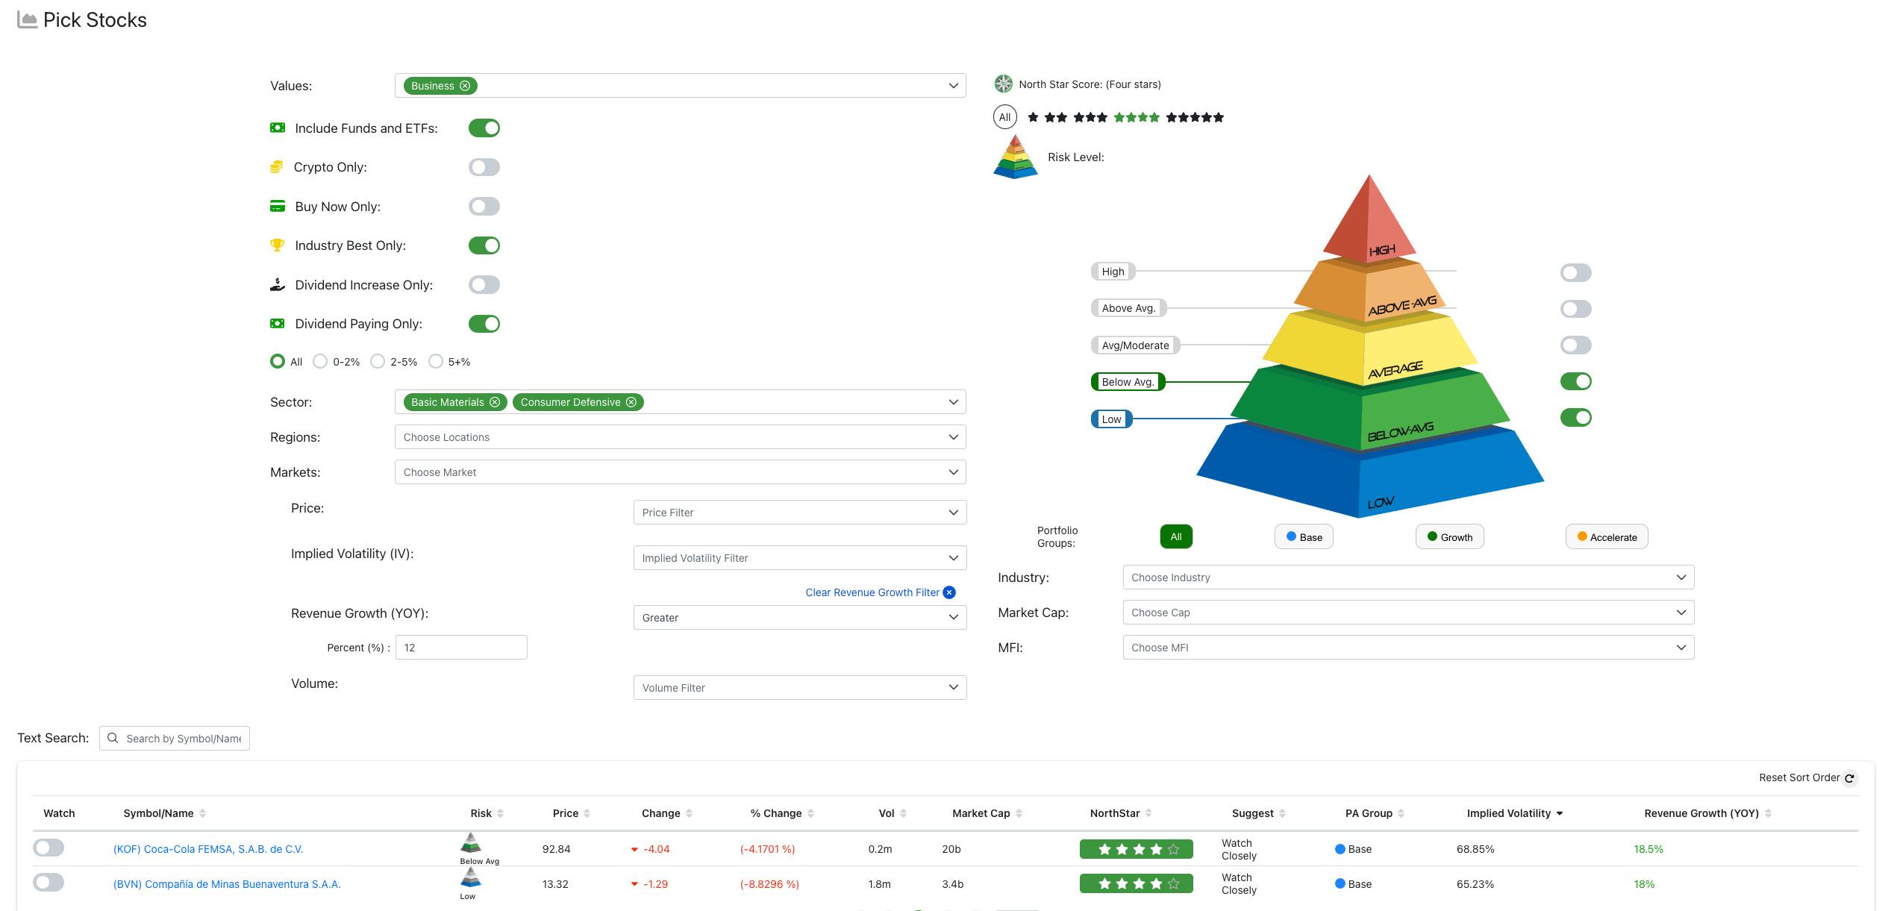Open (KOF) Coca-Cola FEMSA stock link
1894x911 pixels.
209,848
